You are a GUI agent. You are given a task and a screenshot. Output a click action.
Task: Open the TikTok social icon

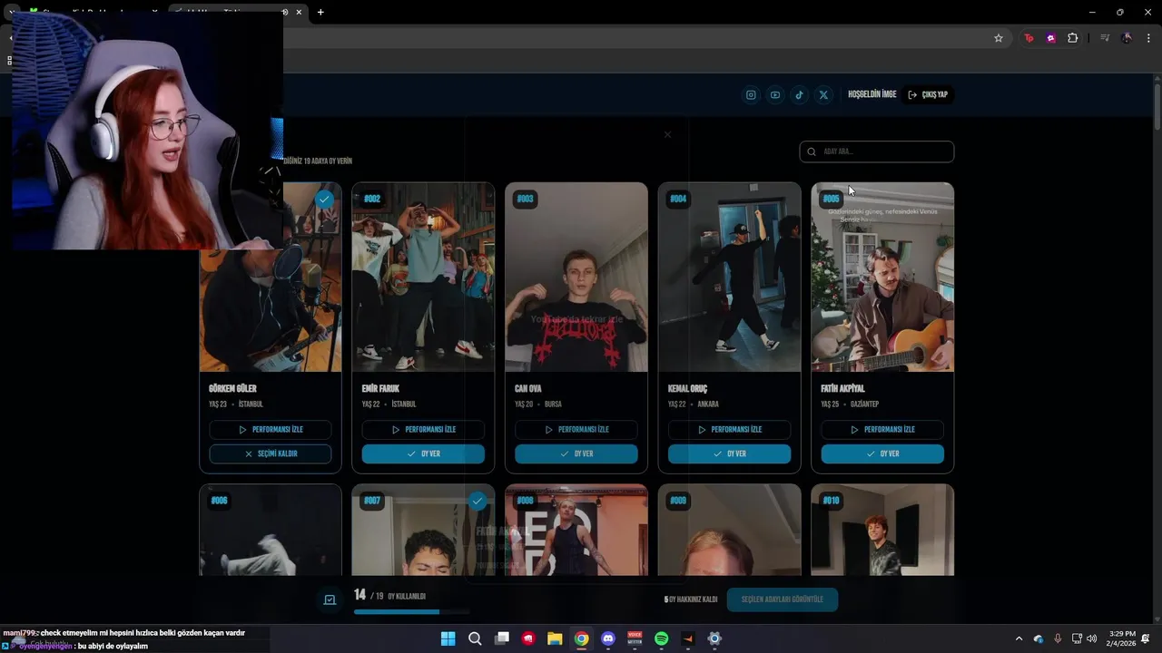799,94
